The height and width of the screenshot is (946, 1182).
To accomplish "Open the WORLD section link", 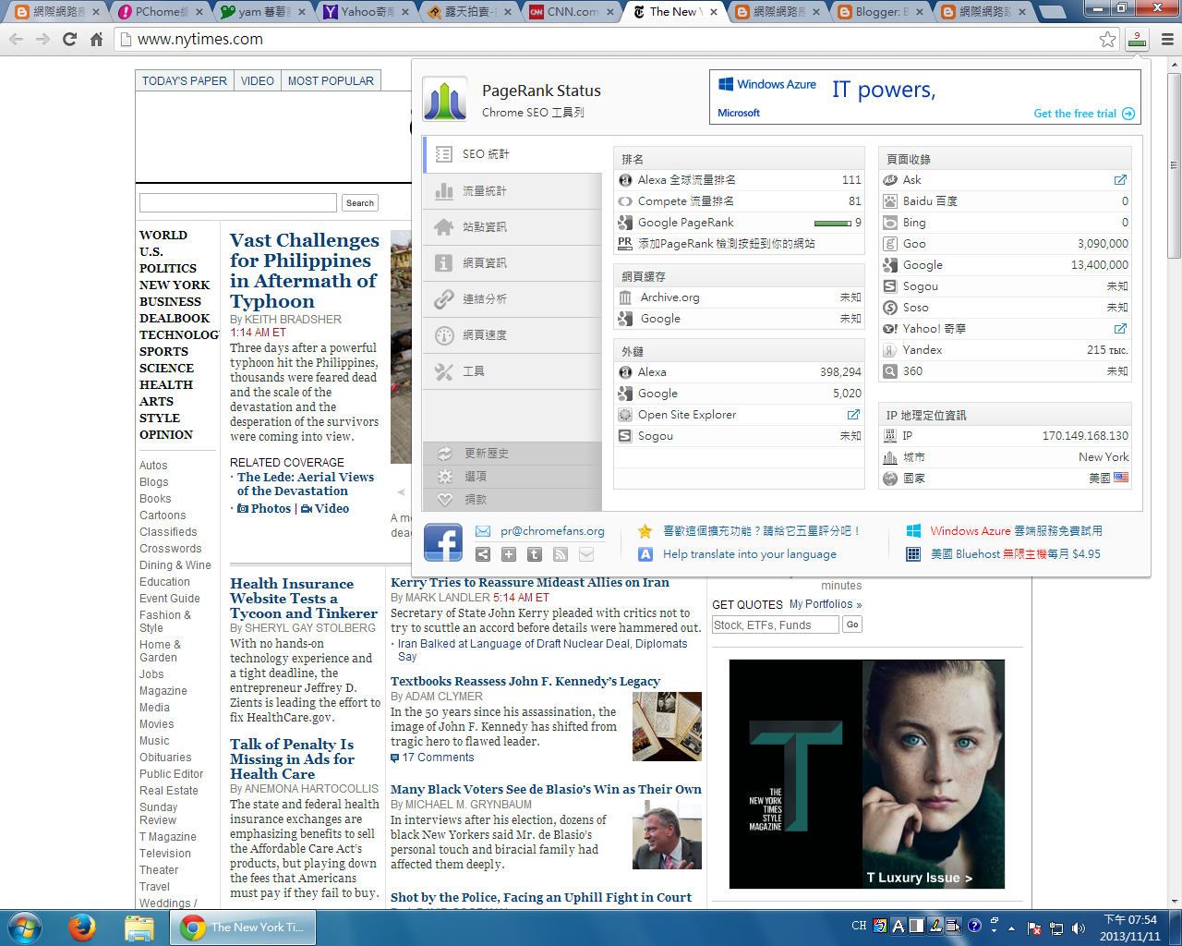I will pos(163,236).
